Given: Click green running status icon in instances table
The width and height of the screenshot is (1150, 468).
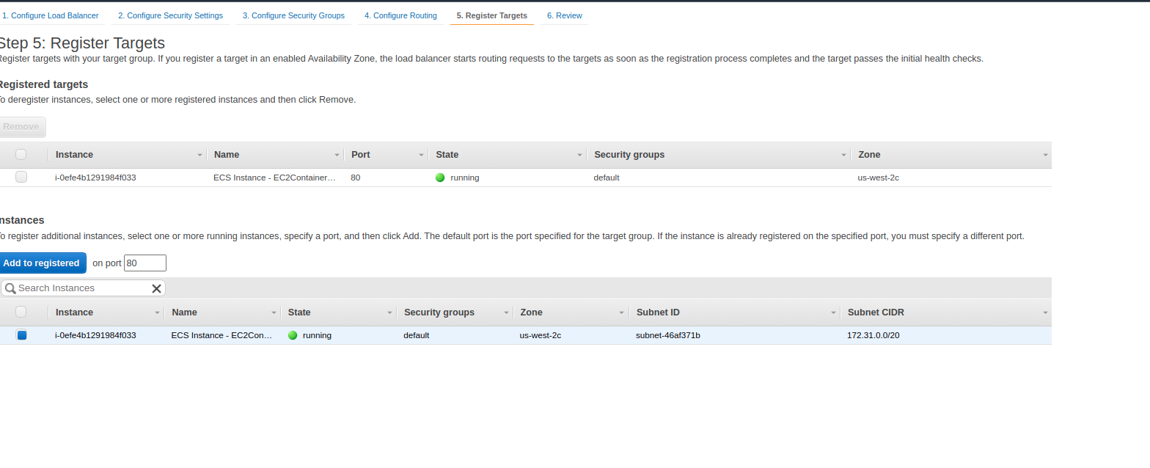Looking at the screenshot, I should click(x=293, y=335).
